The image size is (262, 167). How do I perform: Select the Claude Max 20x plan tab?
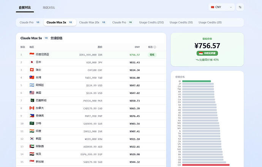pos(93,22)
